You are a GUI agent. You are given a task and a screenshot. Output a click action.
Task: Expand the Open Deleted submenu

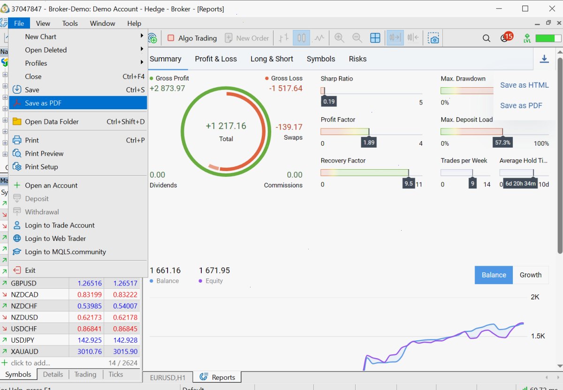pyautogui.click(x=78, y=50)
